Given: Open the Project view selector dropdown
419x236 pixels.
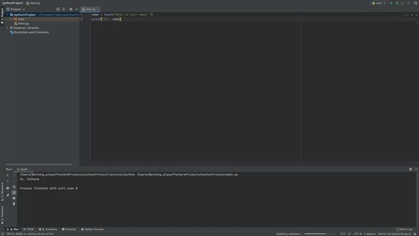Looking at the screenshot, I should (x=16, y=9).
